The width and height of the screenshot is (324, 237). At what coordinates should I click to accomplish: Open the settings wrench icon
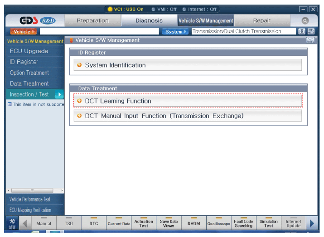12,223
